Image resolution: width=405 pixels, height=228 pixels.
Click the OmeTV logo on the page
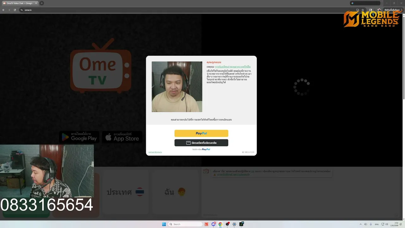click(x=101, y=66)
